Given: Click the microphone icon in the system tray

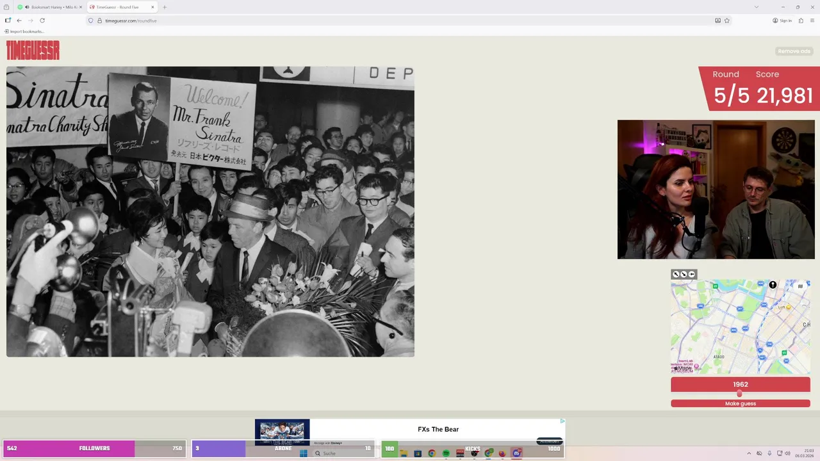Looking at the screenshot, I should (769, 453).
